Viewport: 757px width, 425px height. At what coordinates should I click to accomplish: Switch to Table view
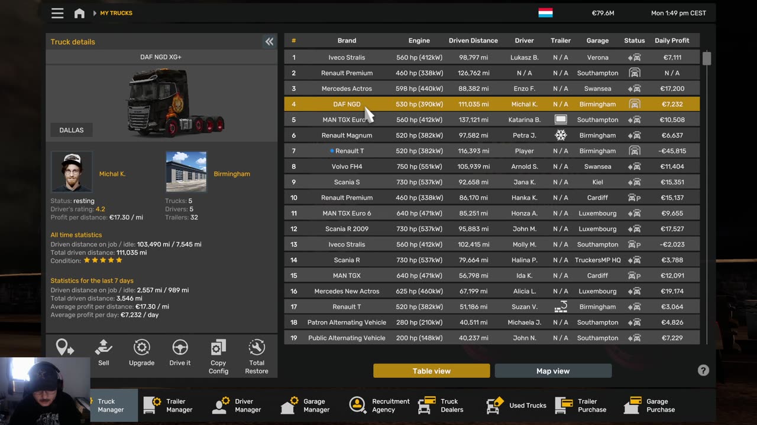pyautogui.click(x=432, y=371)
